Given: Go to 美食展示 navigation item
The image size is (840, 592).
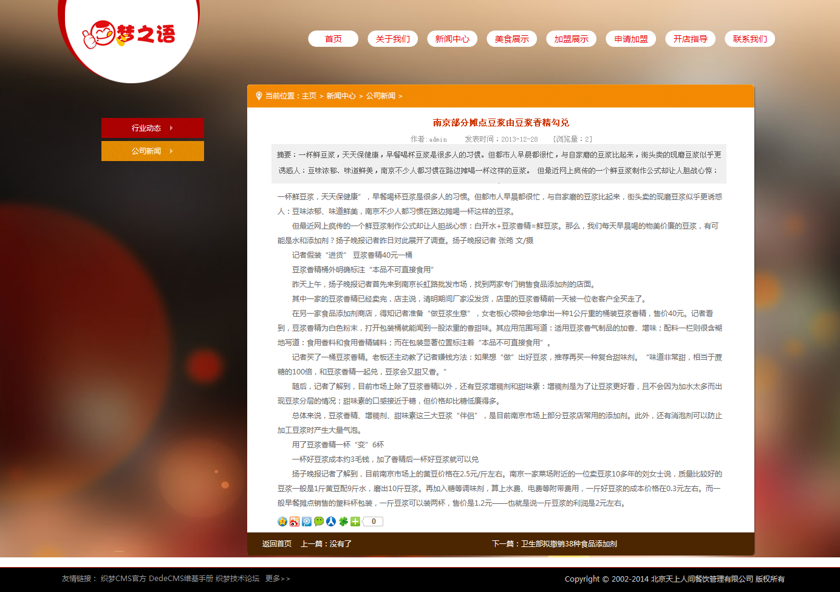Looking at the screenshot, I should (x=511, y=39).
